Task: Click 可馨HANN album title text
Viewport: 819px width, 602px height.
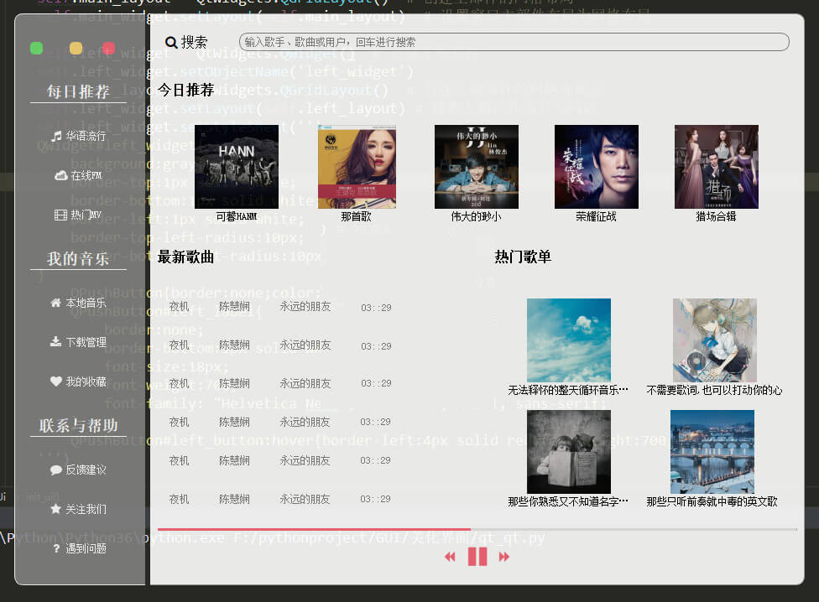Action: [x=237, y=216]
